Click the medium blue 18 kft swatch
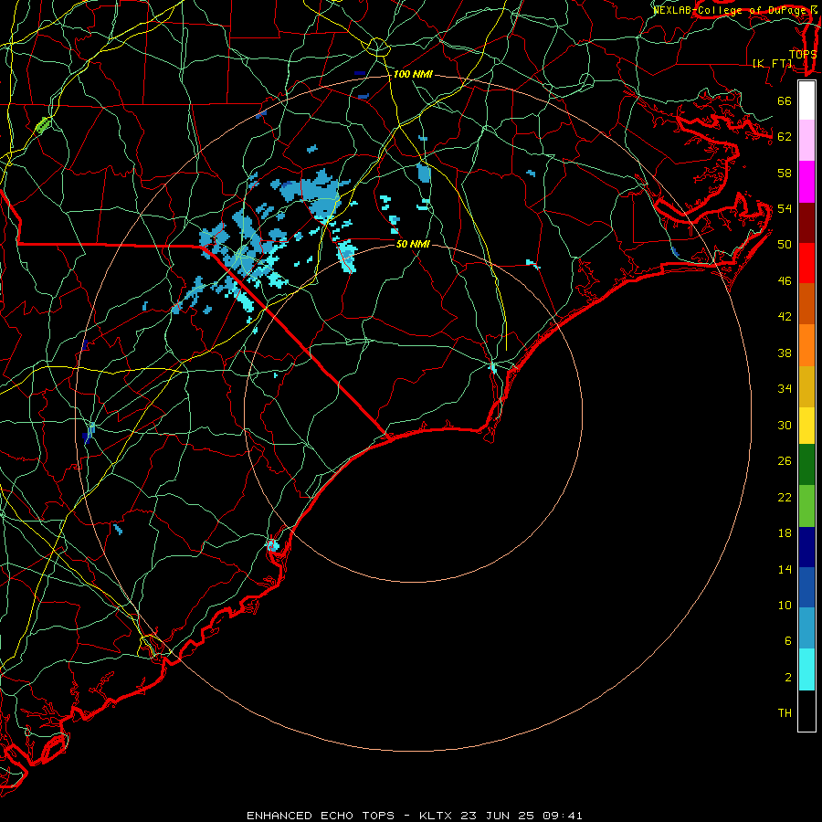Image resolution: width=822 pixels, height=822 pixels. tap(806, 587)
